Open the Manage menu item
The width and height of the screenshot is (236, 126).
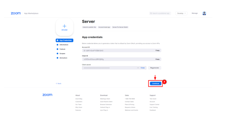point(195,13)
